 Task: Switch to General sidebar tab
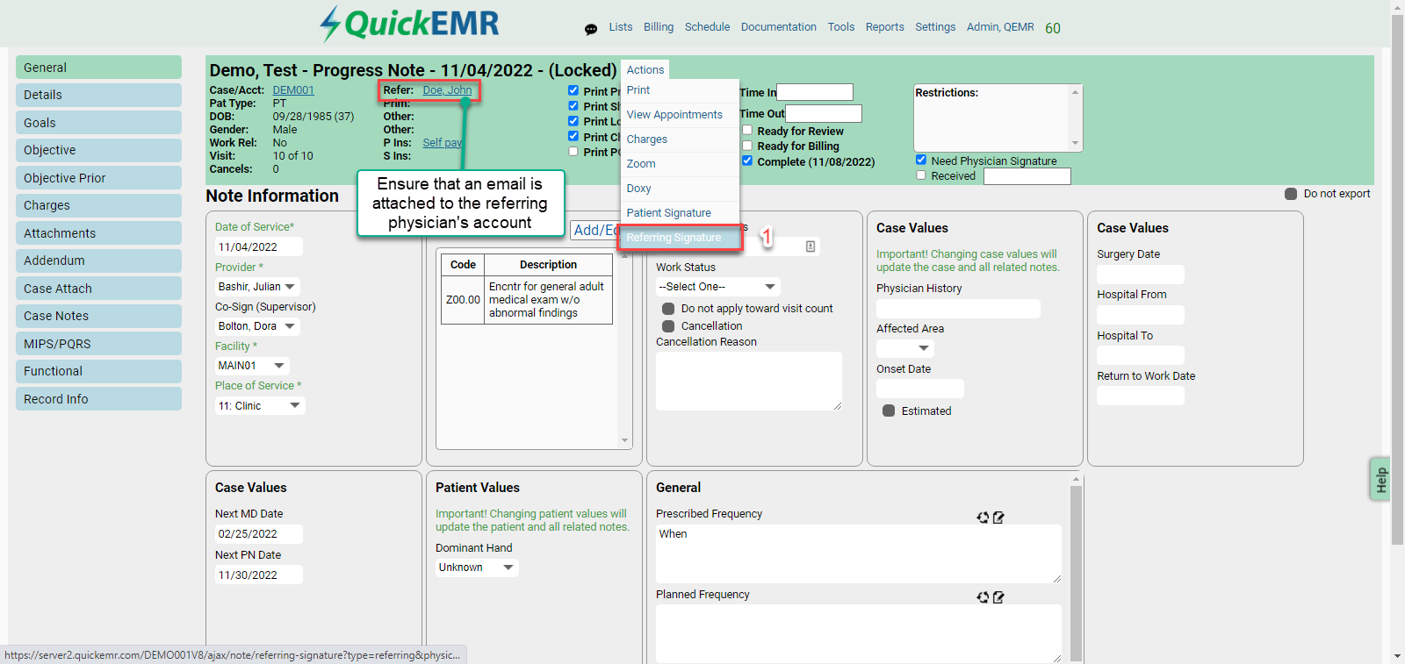tap(98, 68)
